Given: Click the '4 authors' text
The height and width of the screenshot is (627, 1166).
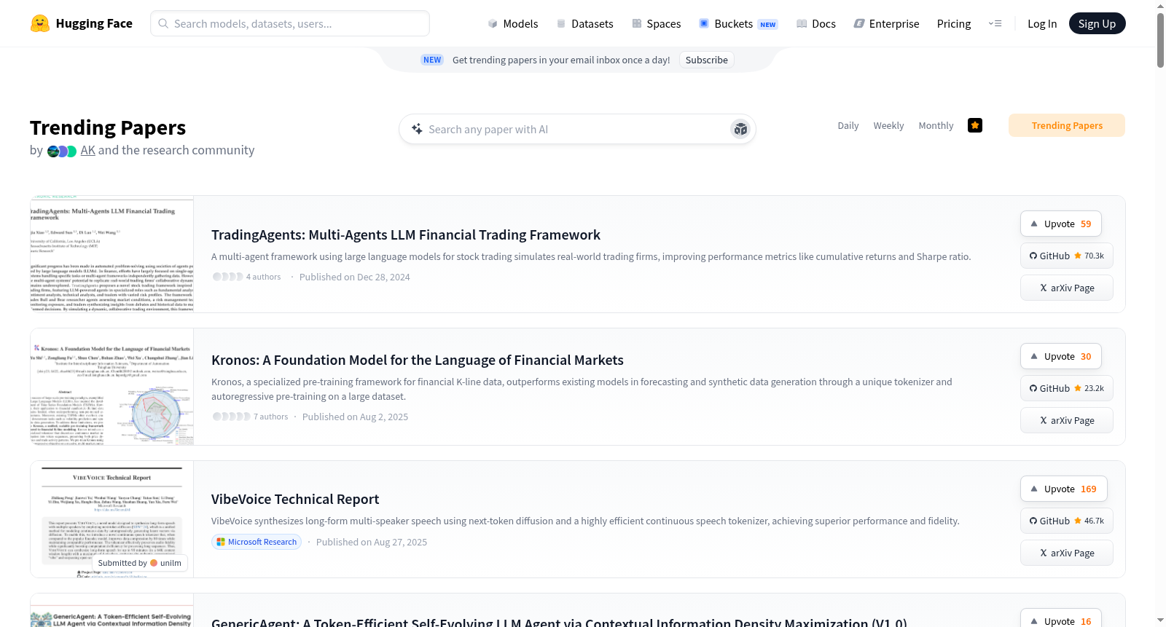Looking at the screenshot, I should 263,277.
